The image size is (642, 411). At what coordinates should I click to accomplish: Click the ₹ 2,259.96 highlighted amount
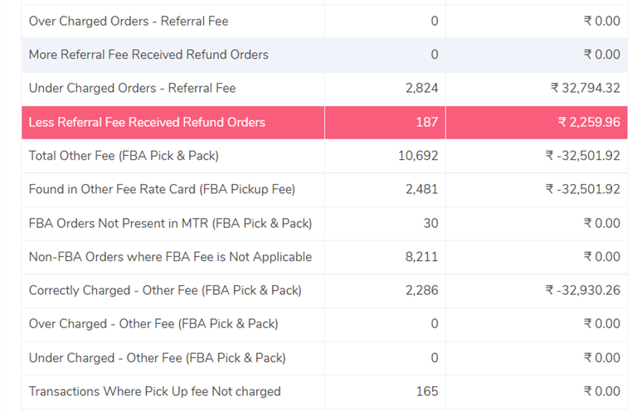pyautogui.click(x=589, y=123)
